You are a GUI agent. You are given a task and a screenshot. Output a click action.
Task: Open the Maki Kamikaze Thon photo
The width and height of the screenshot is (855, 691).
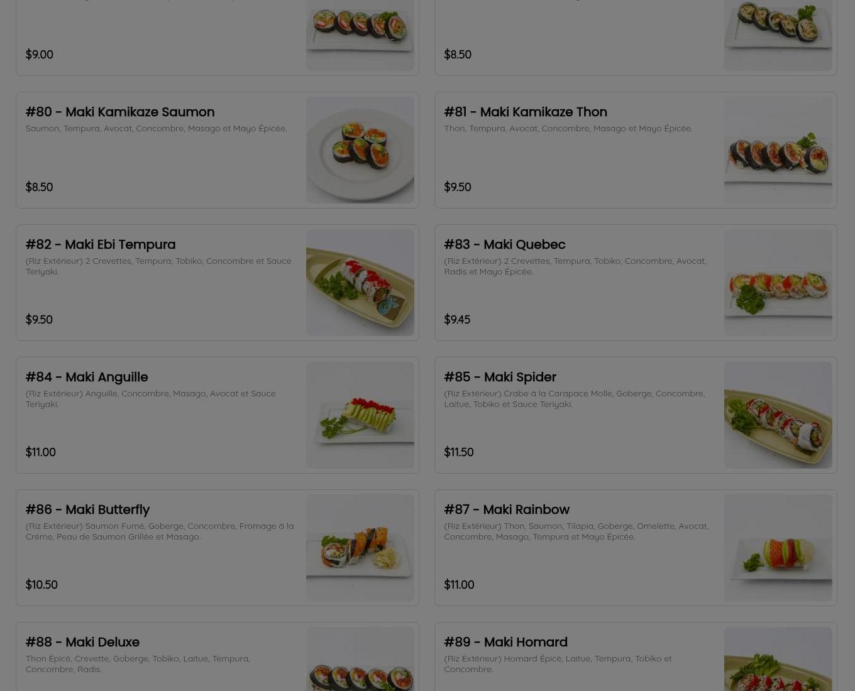pos(778,150)
